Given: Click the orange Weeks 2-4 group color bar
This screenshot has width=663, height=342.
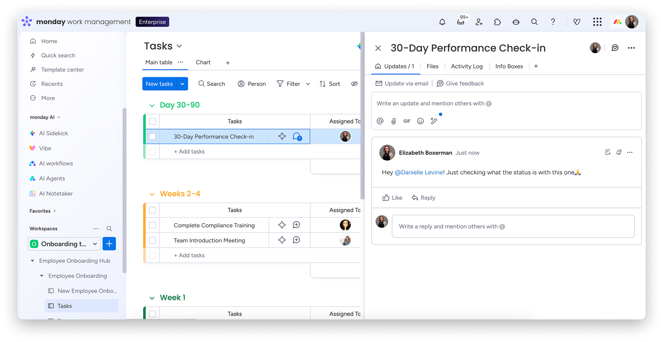Looking at the screenshot, I should 144,233.
